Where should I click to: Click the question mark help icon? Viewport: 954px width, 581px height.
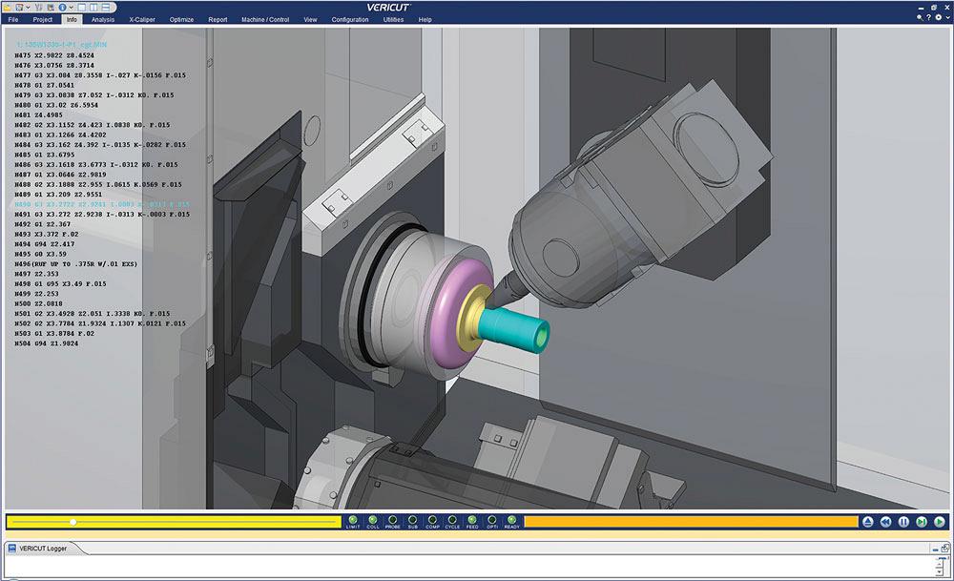928,18
